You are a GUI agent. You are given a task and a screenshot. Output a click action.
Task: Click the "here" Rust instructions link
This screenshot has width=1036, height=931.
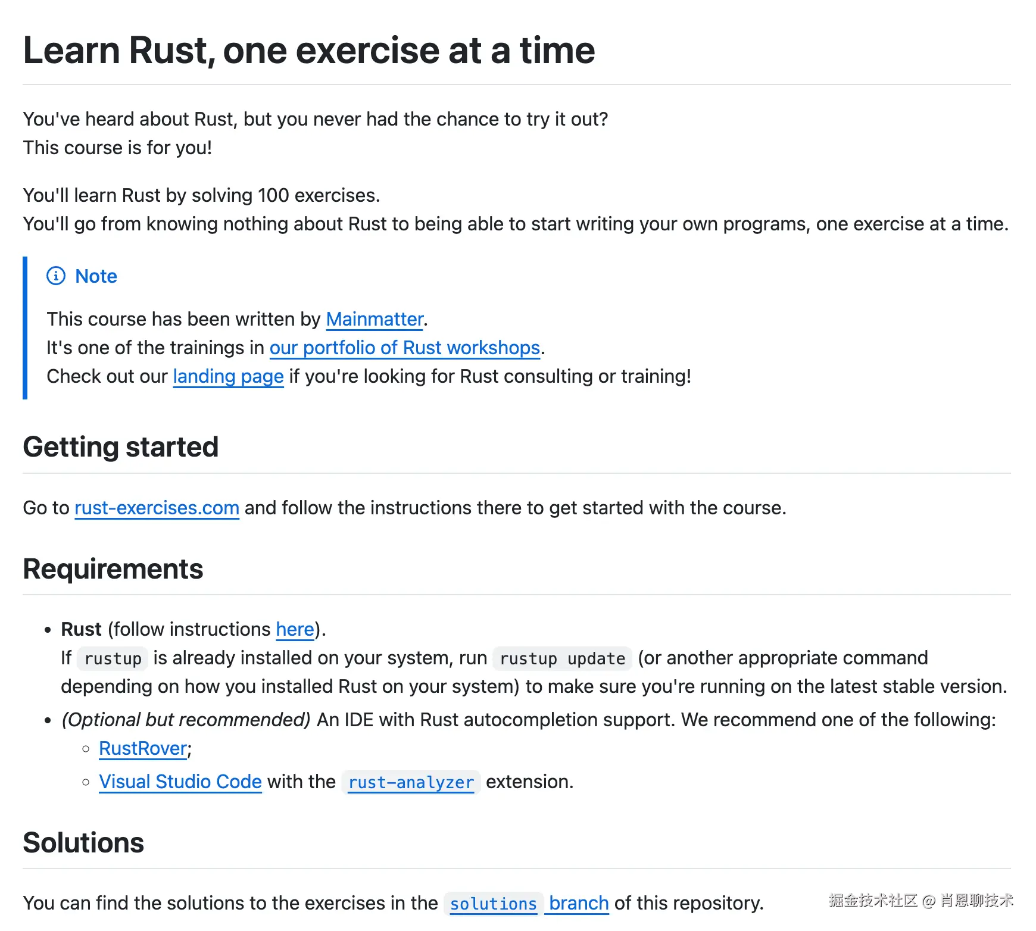[295, 630]
